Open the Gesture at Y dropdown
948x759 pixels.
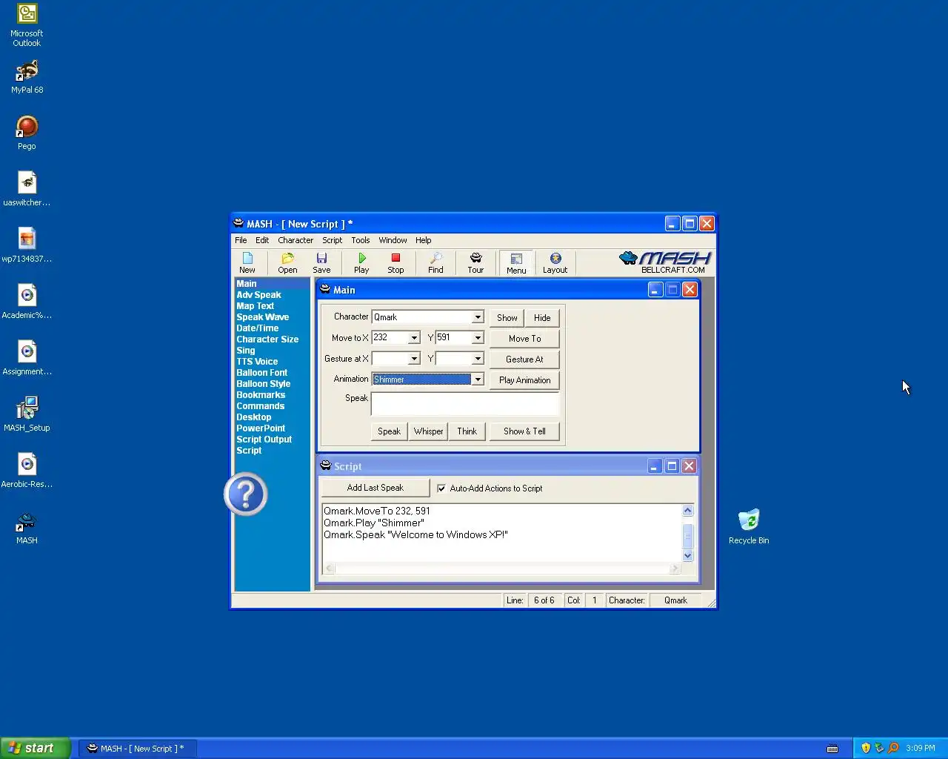pyautogui.click(x=478, y=359)
